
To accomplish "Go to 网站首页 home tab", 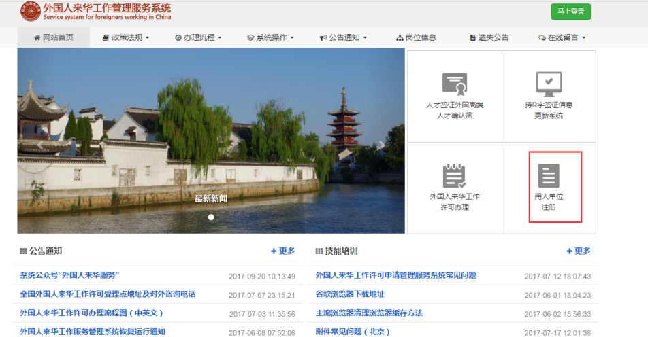I will (53, 37).
